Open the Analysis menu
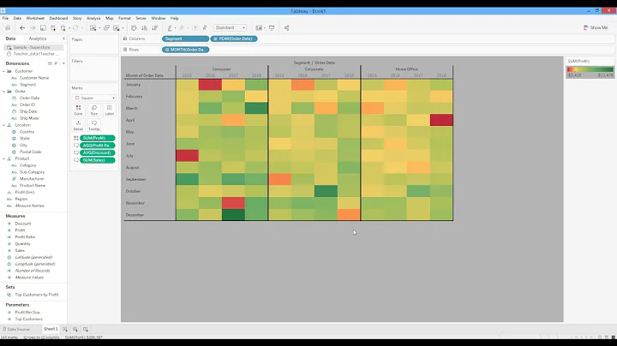 tap(93, 18)
